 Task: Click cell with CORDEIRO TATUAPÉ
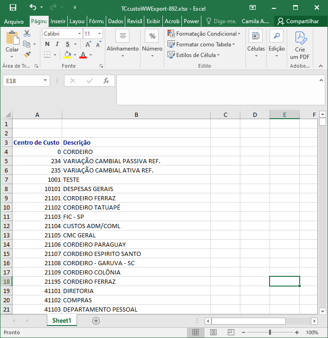136,207
